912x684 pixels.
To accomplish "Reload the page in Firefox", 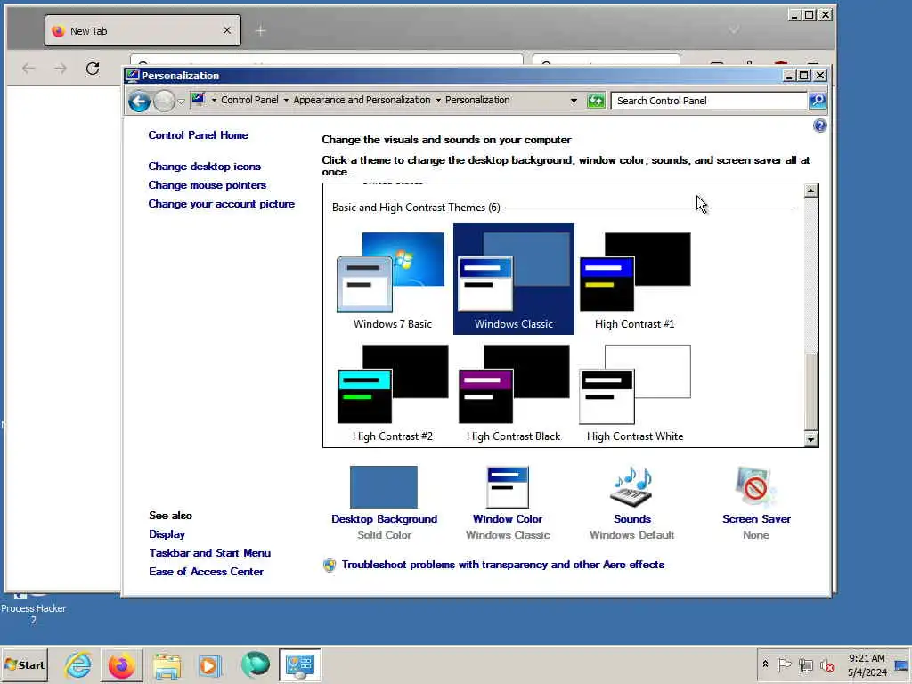I will coord(93,69).
